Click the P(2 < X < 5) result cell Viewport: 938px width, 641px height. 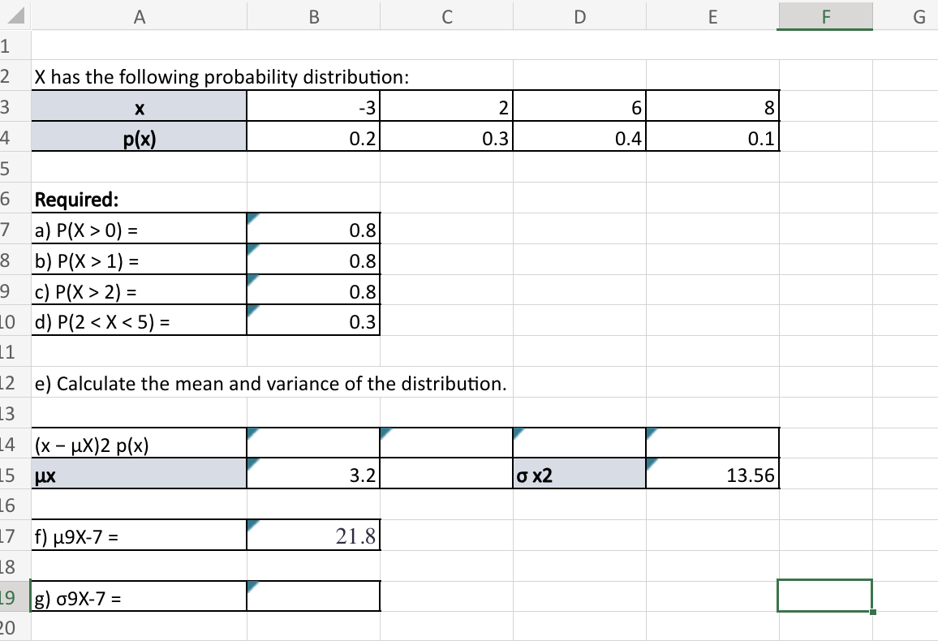[x=313, y=320]
